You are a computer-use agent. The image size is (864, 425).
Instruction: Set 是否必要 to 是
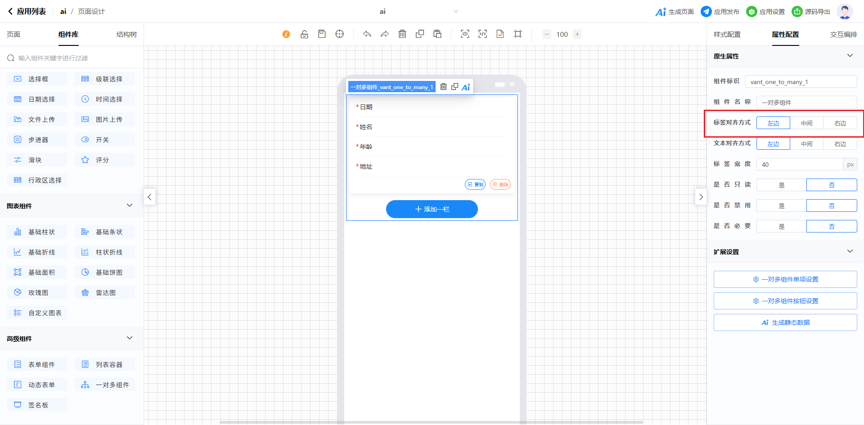click(781, 227)
